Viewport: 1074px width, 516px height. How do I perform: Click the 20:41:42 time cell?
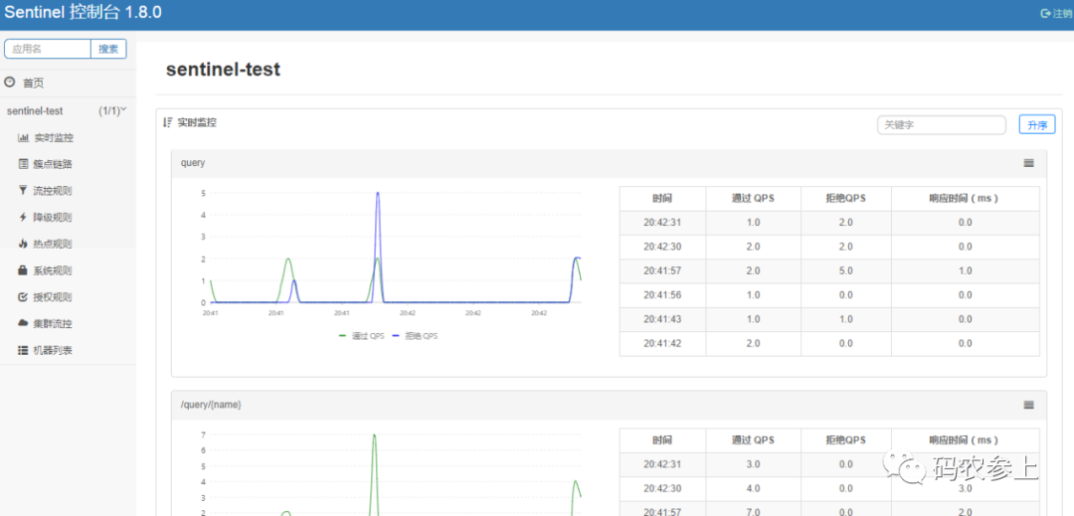coord(662,344)
